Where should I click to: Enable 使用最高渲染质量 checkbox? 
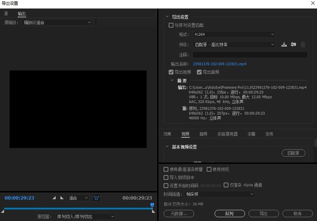pyautogui.click(x=166, y=169)
